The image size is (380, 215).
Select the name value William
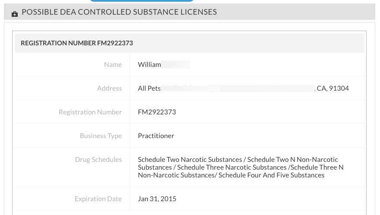[149, 65]
